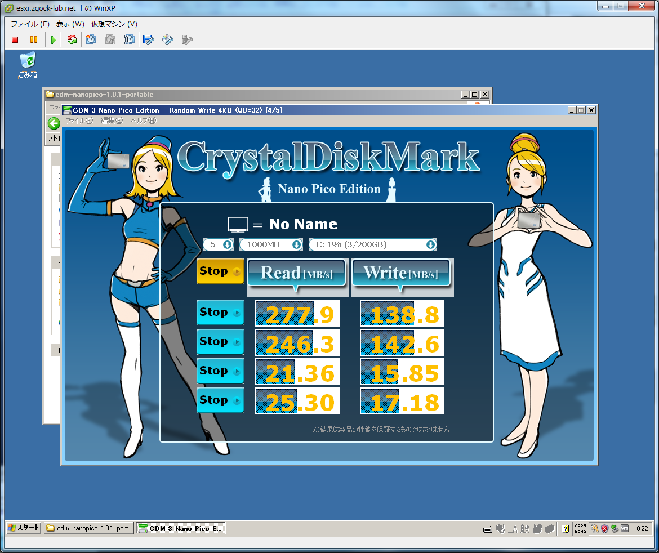Click the 25.30 read result cell
The width and height of the screenshot is (659, 553).
(x=297, y=401)
